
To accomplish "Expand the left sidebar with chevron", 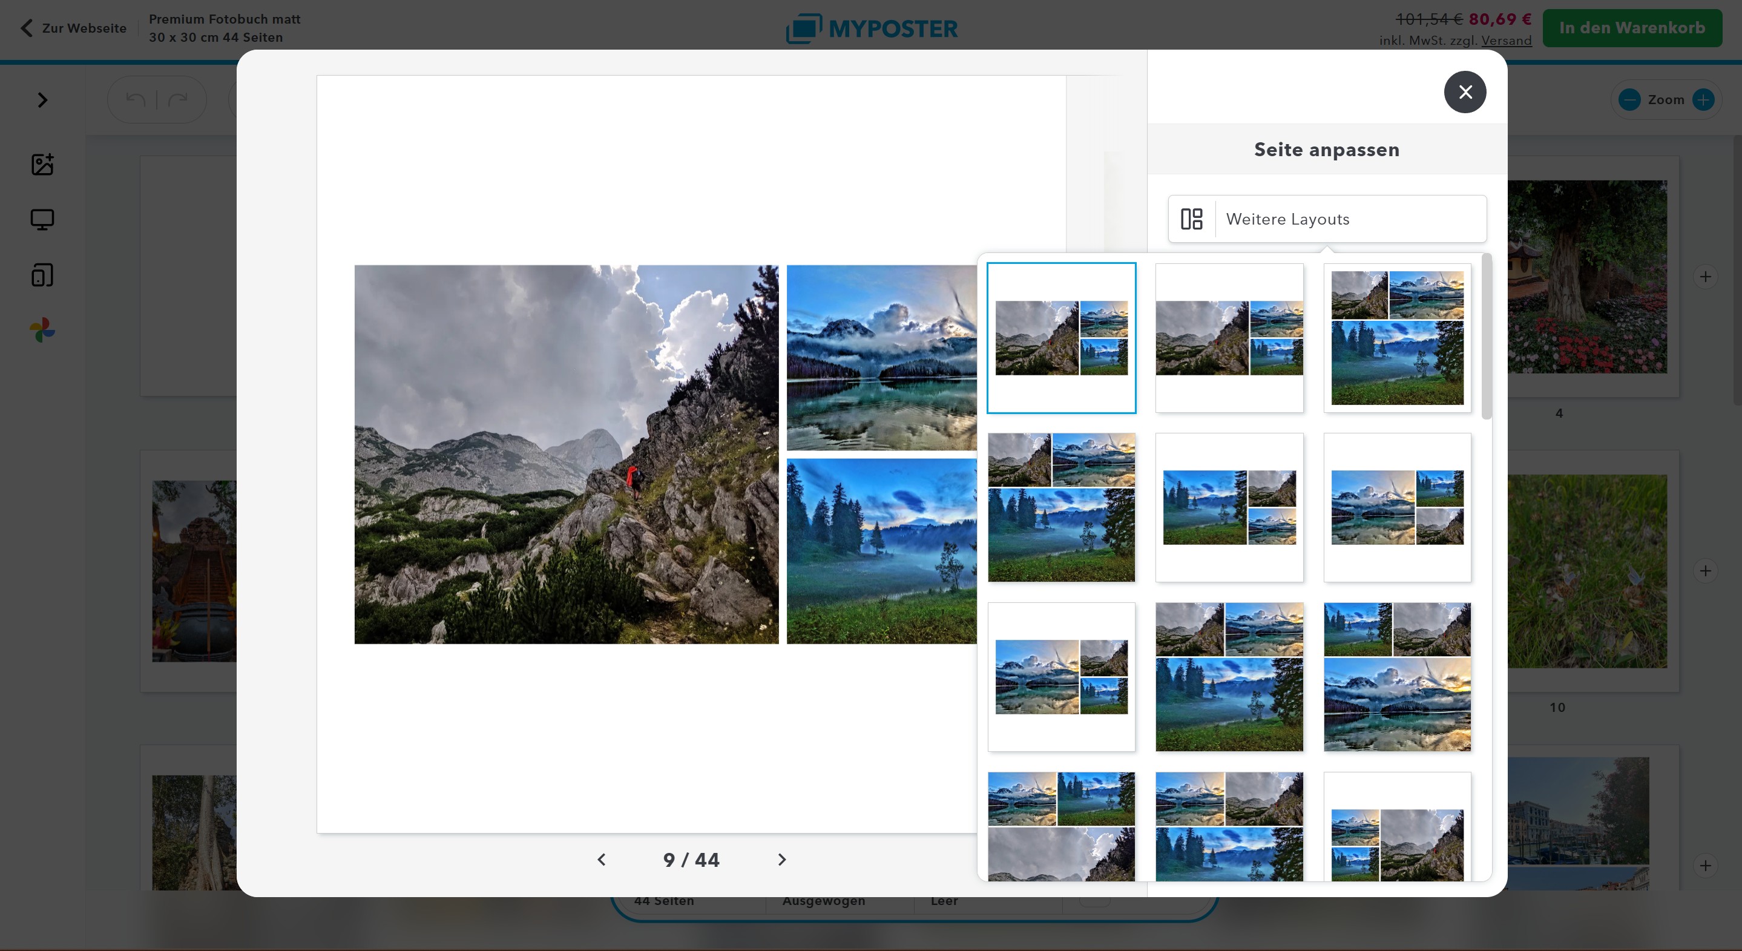I will click(x=42, y=100).
